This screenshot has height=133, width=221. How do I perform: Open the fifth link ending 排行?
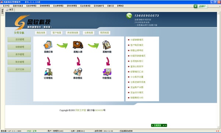pyautogui.click(x=137, y=61)
